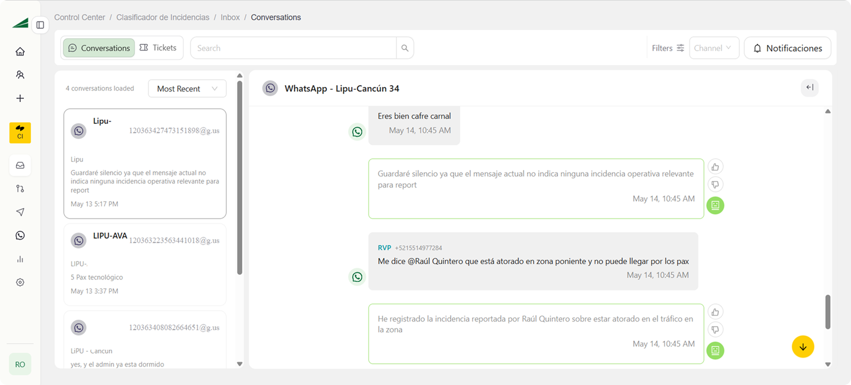Open the Most Recent sort dropdown
851x385 pixels.
(187, 88)
